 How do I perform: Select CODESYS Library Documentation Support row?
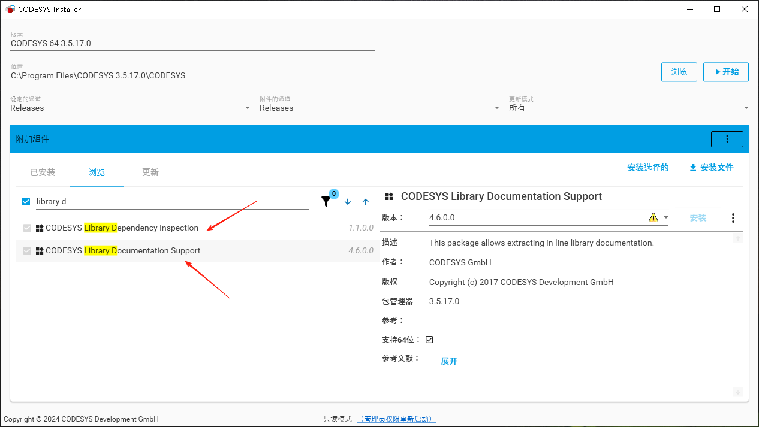[x=197, y=250]
